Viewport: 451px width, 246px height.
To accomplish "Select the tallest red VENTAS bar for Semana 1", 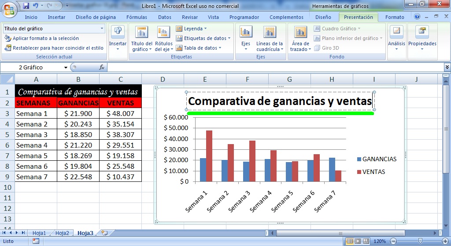I will [209, 156].
